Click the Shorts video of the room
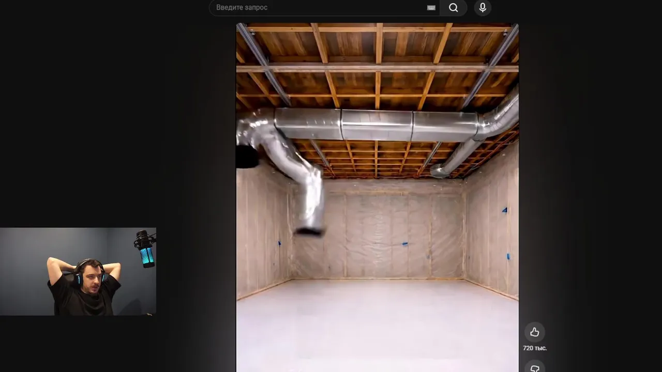The width and height of the screenshot is (662, 372). [x=378, y=197]
